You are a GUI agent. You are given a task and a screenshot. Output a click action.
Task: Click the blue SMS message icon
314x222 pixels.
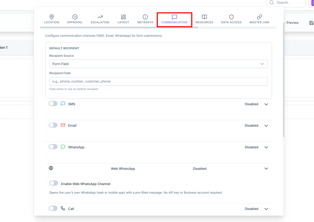[63, 104]
